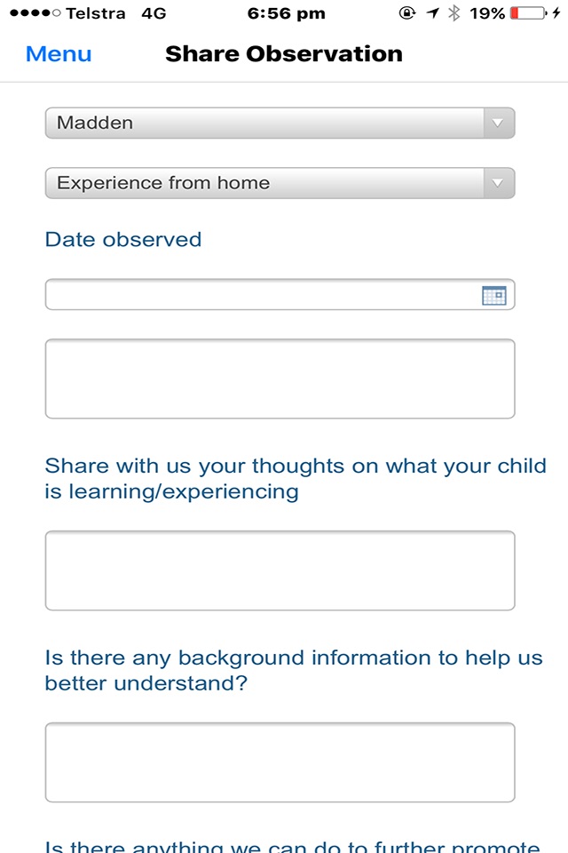
Task: Focus the Date observed input field
Action: [280, 294]
